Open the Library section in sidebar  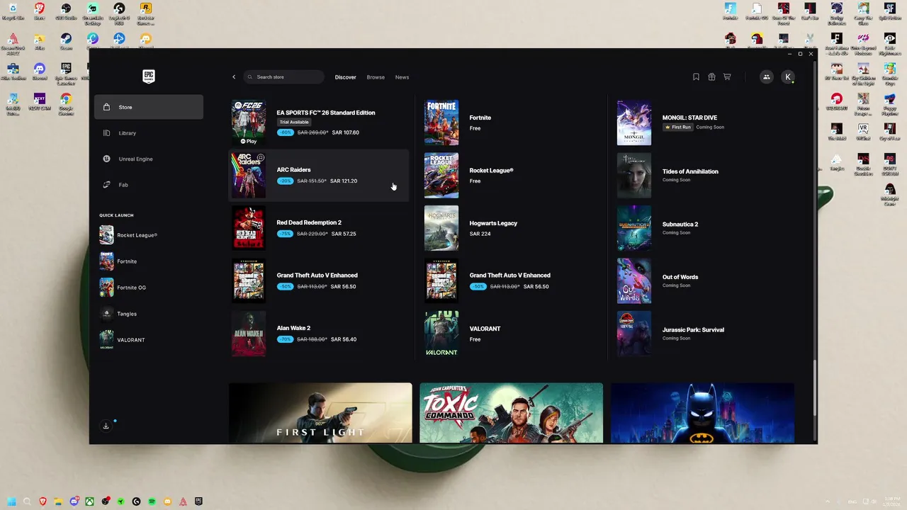click(149, 133)
